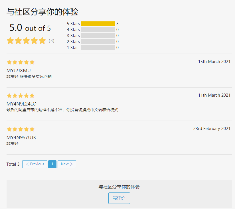235x209 pixels.
Task: Click the first star in overall rating
Action: [x=10, y=40]
